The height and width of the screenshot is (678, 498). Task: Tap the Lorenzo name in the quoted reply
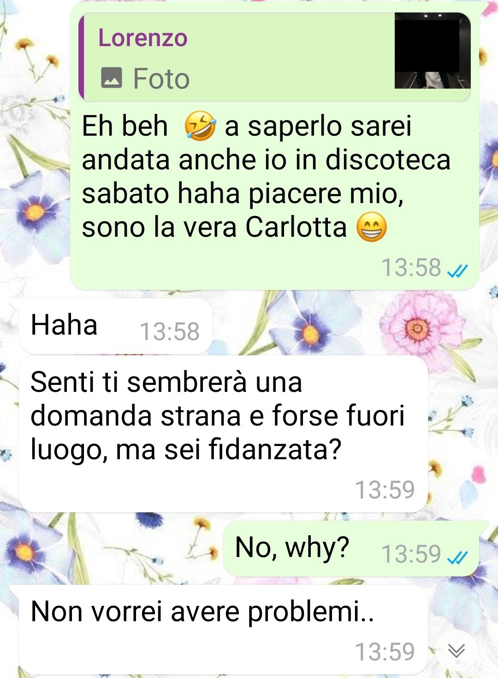143,38
